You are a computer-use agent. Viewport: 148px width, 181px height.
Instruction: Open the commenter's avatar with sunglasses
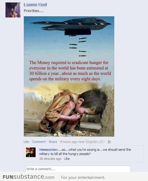[31, 152]
